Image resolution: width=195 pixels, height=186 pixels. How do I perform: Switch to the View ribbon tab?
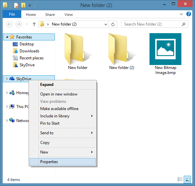(68, 15)
